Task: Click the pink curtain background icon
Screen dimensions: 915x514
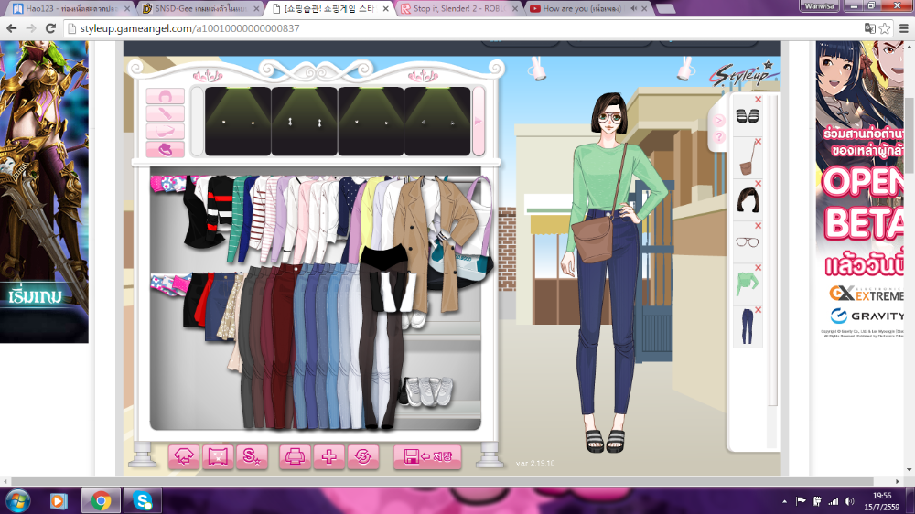Action: [218, 456]
